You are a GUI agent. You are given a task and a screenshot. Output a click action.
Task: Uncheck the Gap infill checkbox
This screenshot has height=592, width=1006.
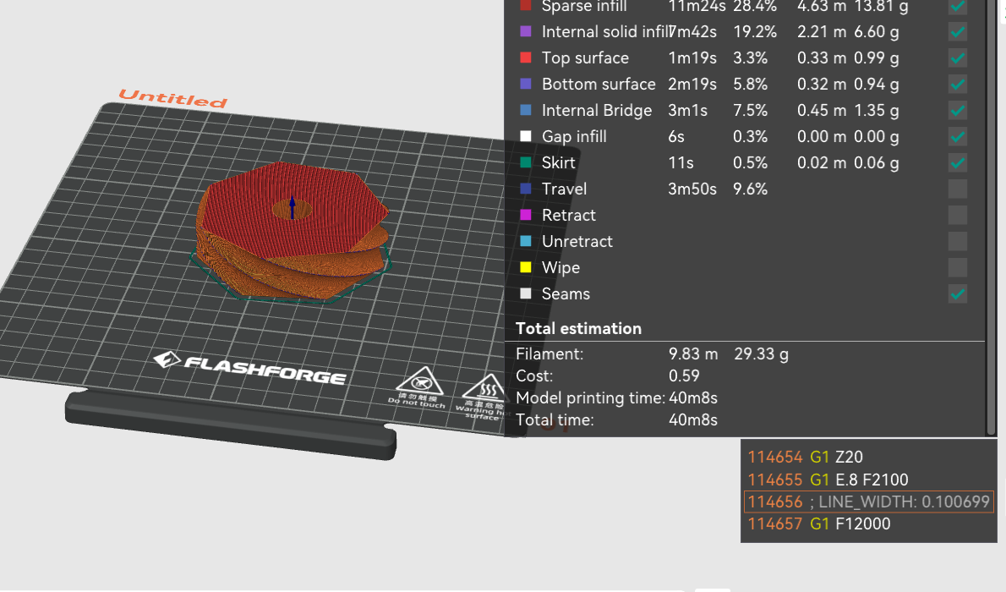click(957, 136)
